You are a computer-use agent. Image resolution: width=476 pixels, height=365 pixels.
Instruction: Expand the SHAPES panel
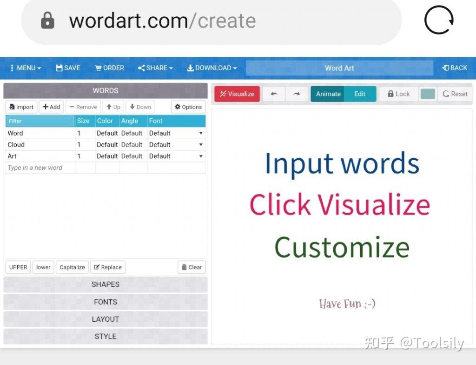106,284
